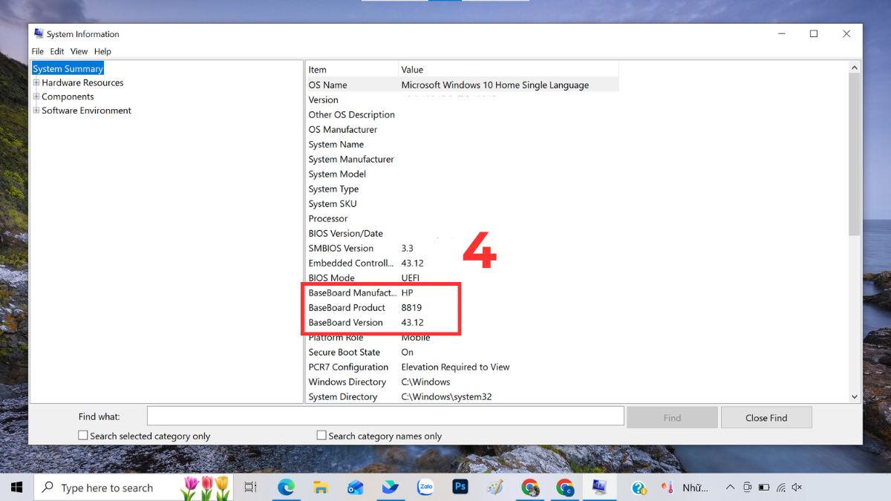Click the scrollbar down arrow
The width and height of the screenshot is (891, 501).
click(x=854, y=397)
